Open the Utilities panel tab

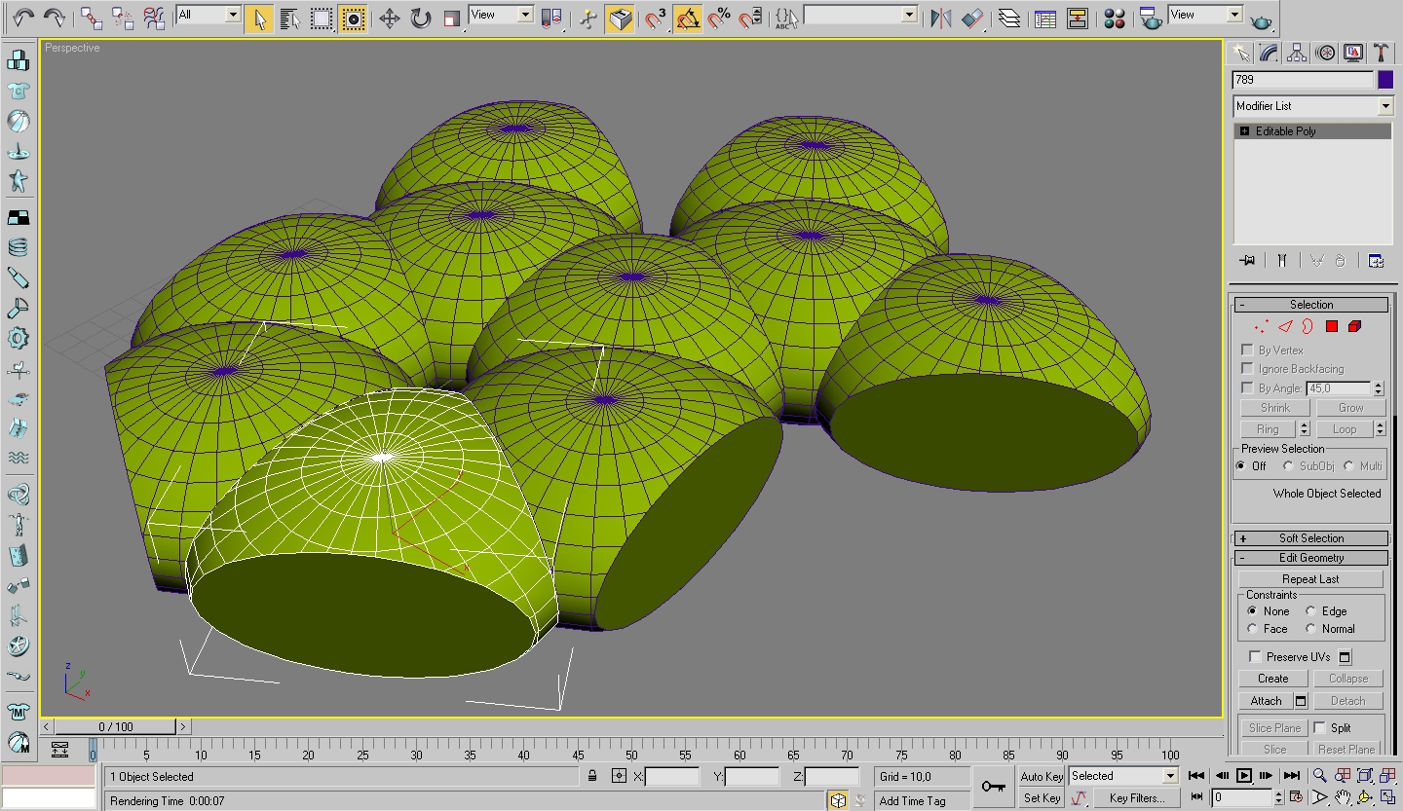[x=1382, y=54]
